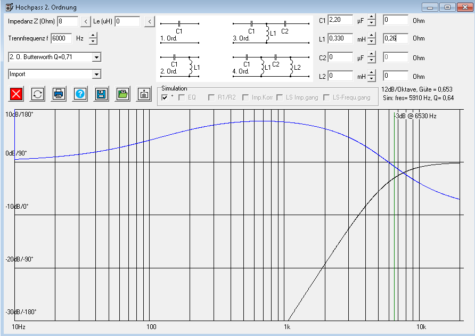
Task: Decrease L1 mH value with down arrow
Action: 372,42
